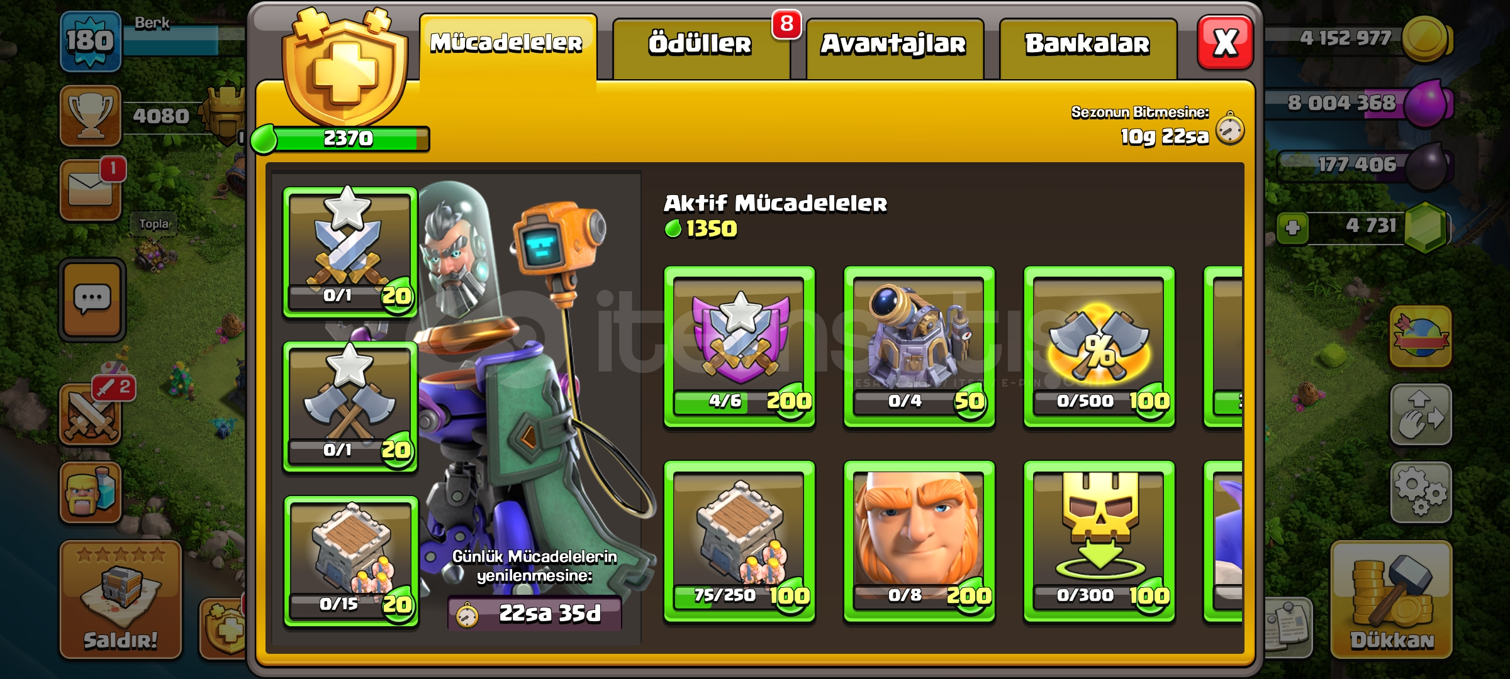This screenshot has height=679, width=1510.
Task: Open the 4/6 star shield challenge
Action: click(x=739, y=347)
